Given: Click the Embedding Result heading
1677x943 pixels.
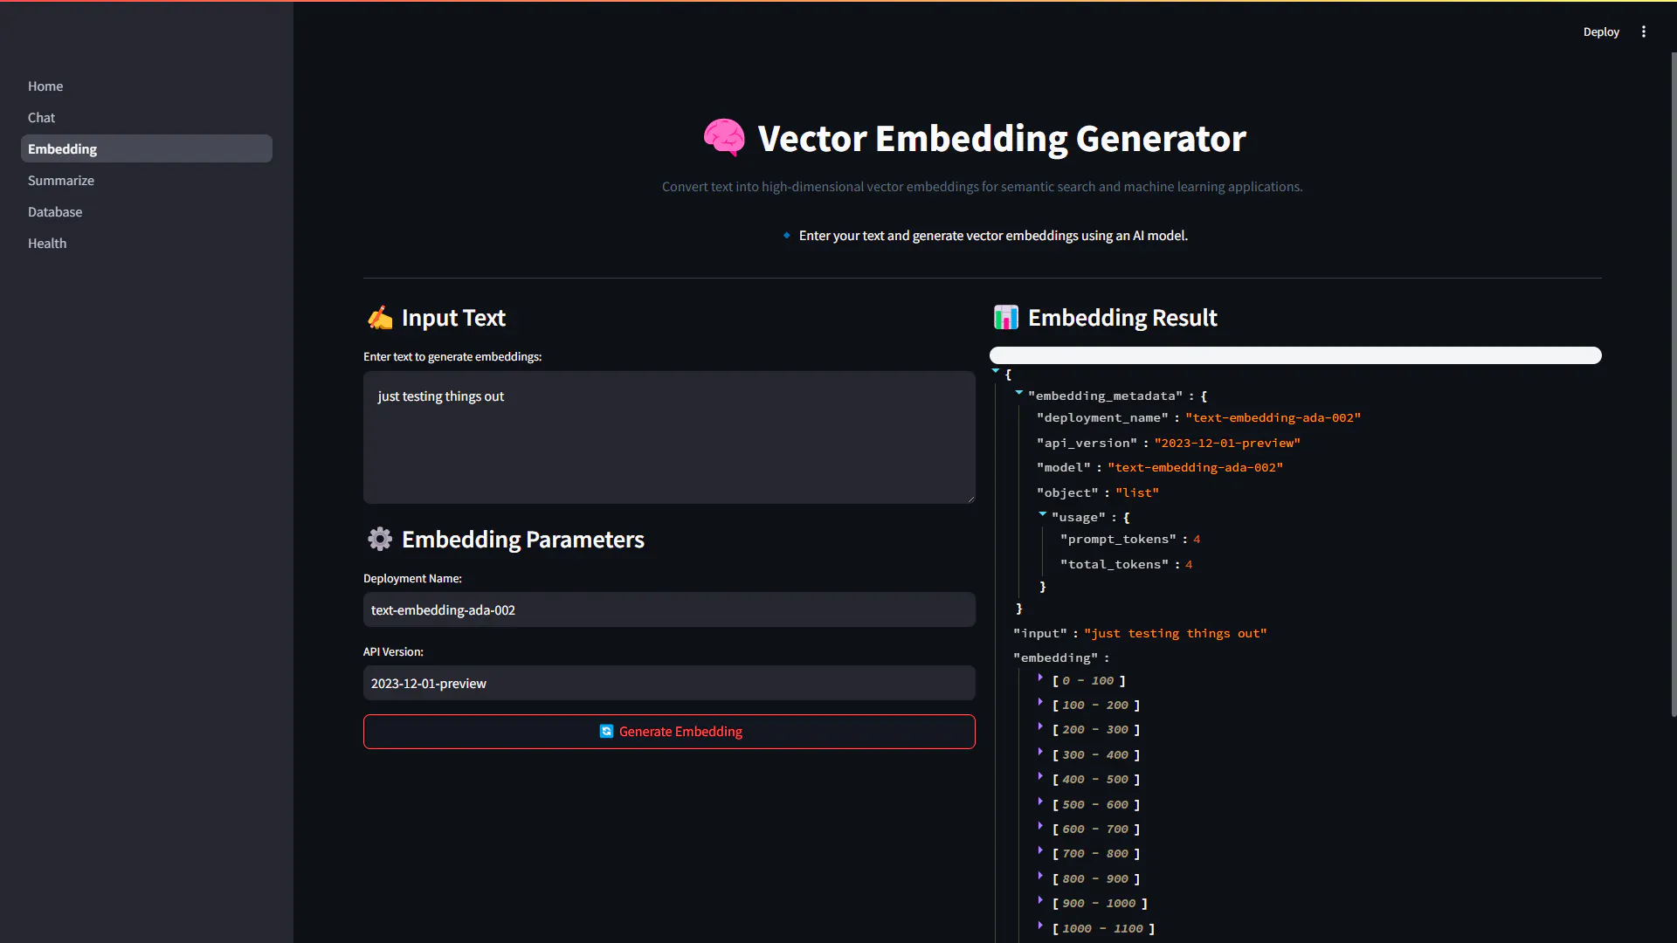Looking at the screenshot, I should click(x=1122, y=318).
